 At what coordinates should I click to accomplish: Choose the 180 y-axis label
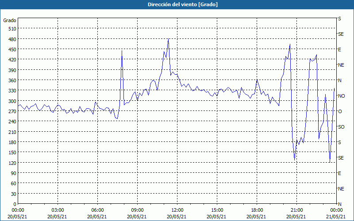pos(12,142)
